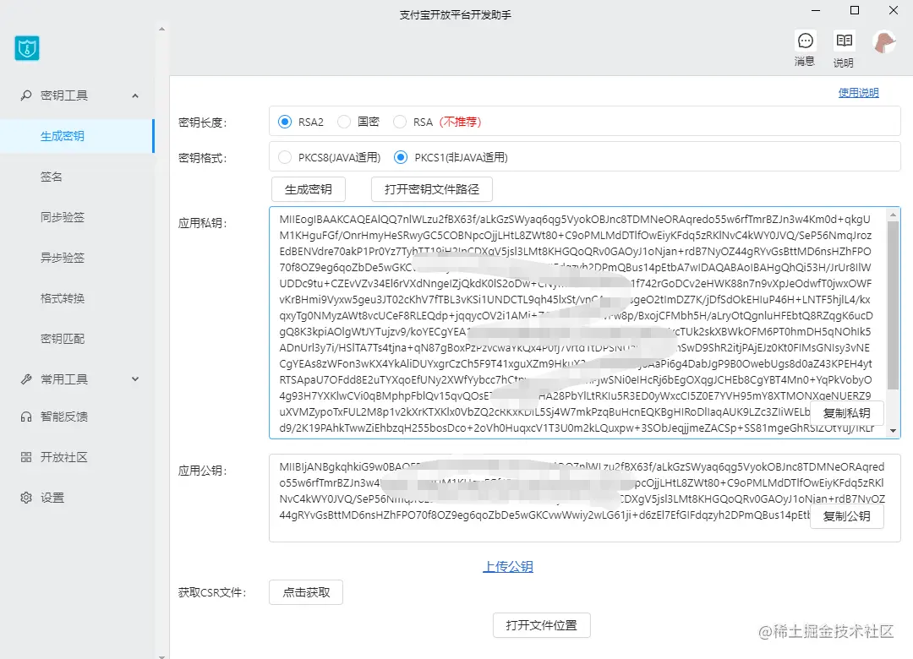The image size is (913, 659).
Task: Click sidebar scroll-down arrow
Action: [x=161, y=656]
